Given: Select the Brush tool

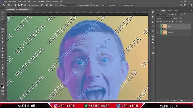Looking at the screenshot, I should [2, 39].
